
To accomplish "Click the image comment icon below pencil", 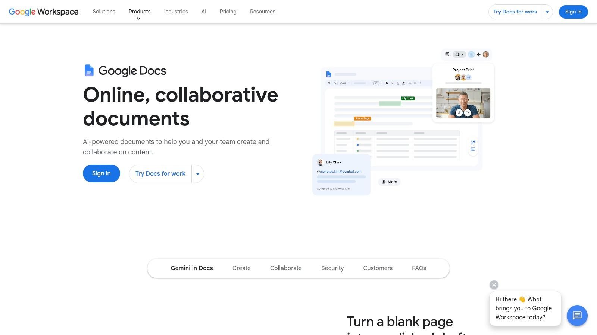I will coord(473,150).
